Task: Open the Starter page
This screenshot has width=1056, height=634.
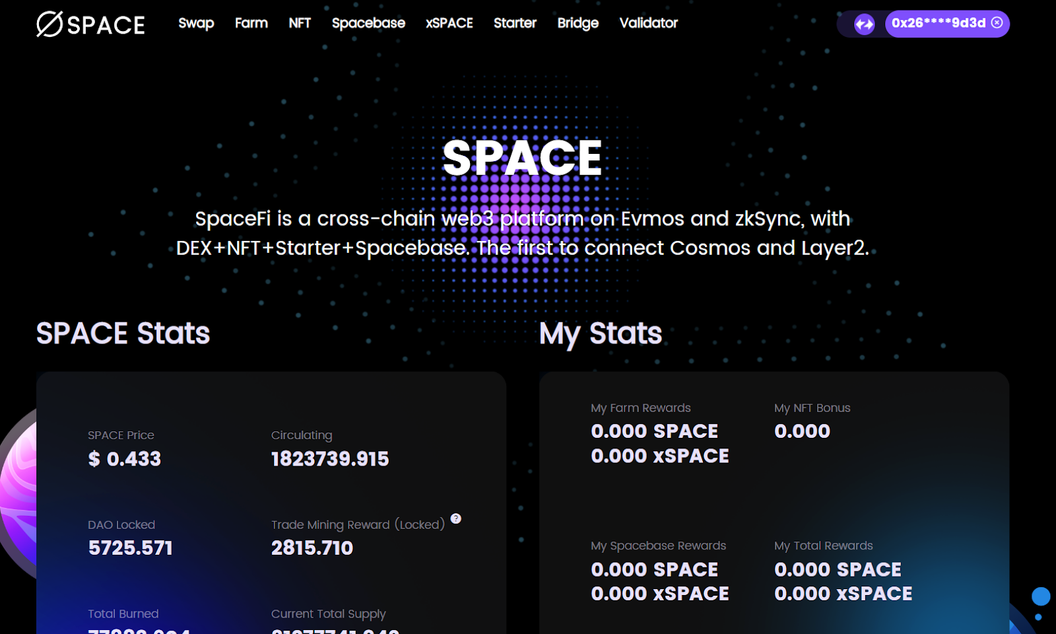Action: (x=515, y=23)
